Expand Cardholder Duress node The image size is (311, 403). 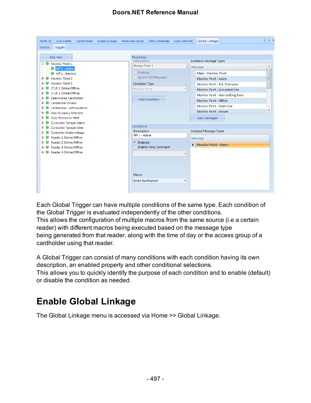click(x=42, y=103)
